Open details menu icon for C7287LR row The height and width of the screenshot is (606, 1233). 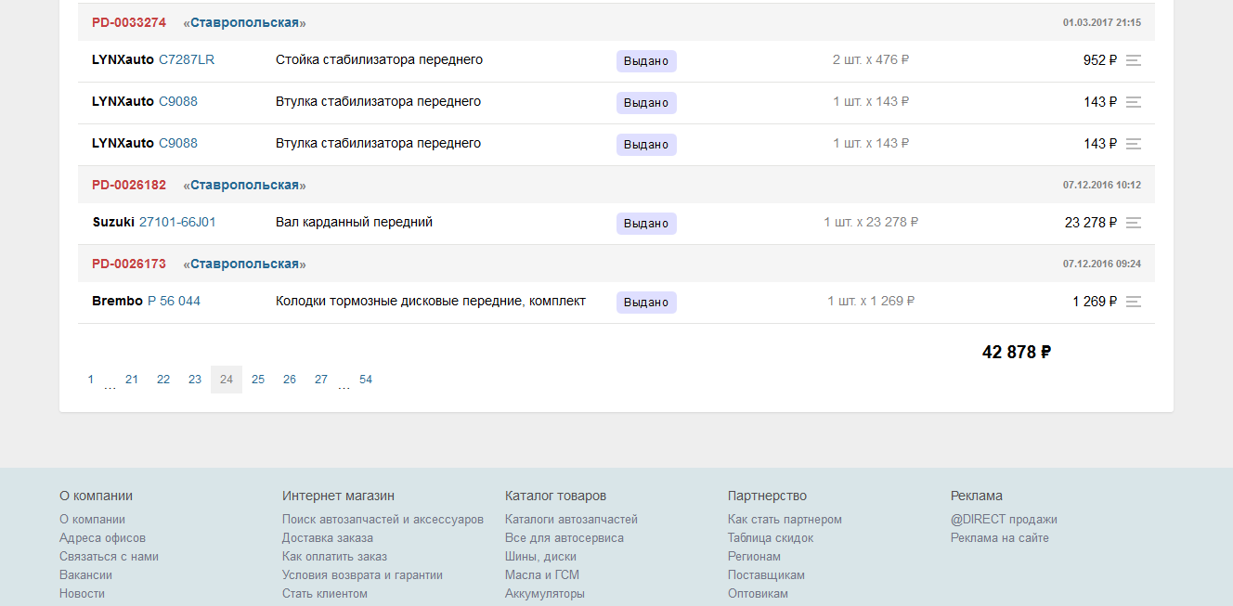tap(1133, 60)
